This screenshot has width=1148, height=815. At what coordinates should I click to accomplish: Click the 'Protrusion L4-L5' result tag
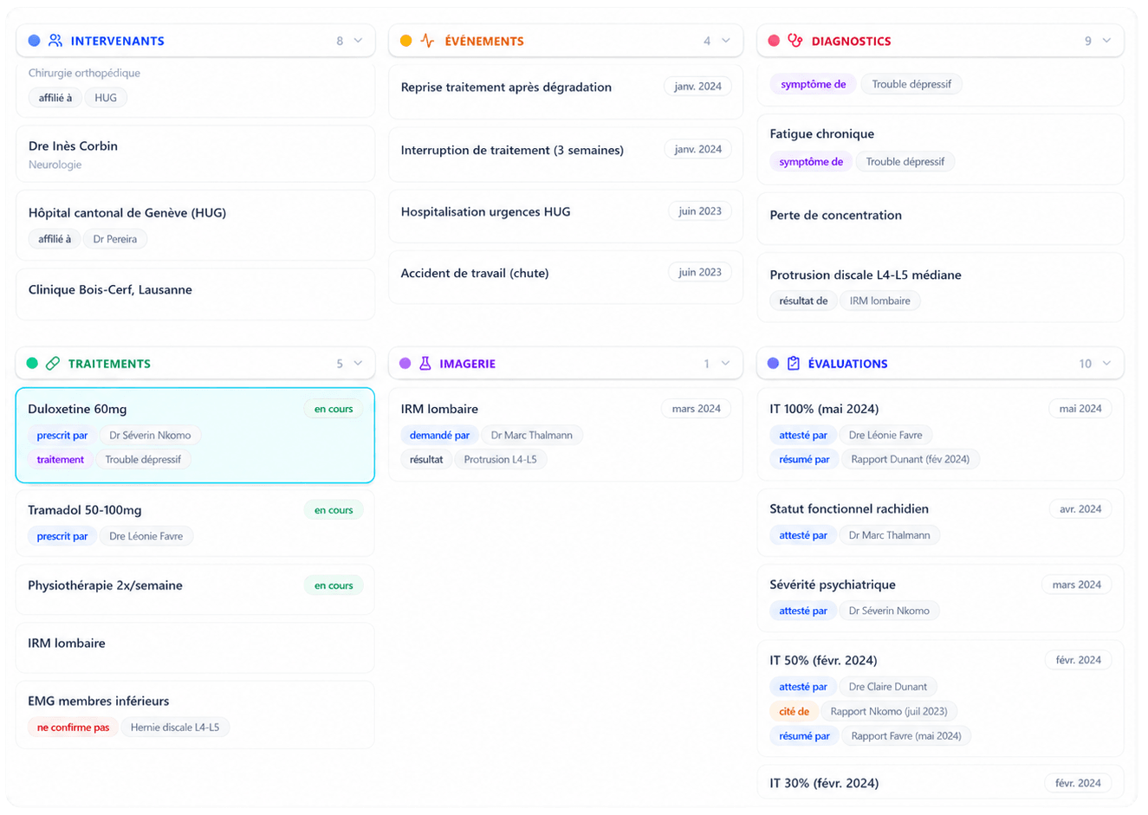pyautogui.click(x=500, y=460)
